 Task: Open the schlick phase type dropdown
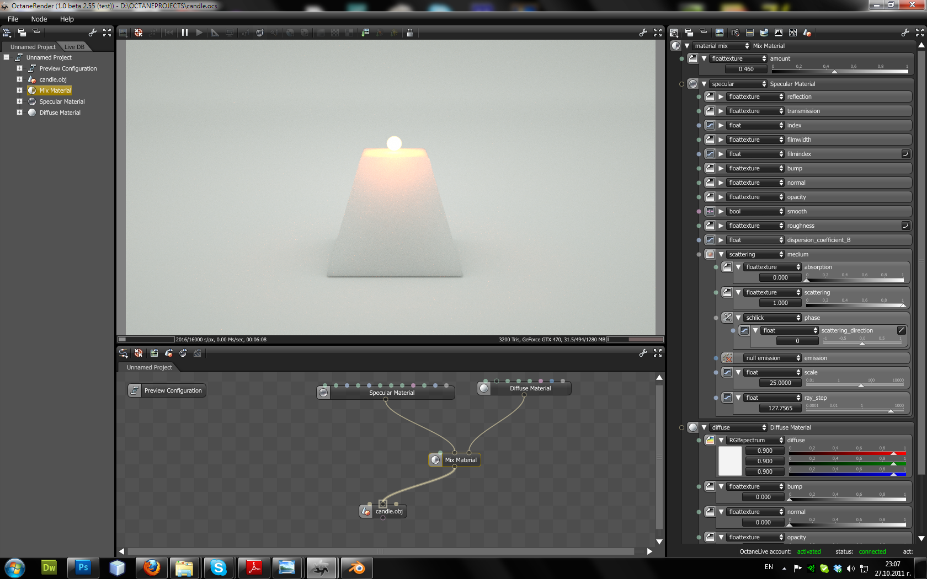click(x=772, y=318)
